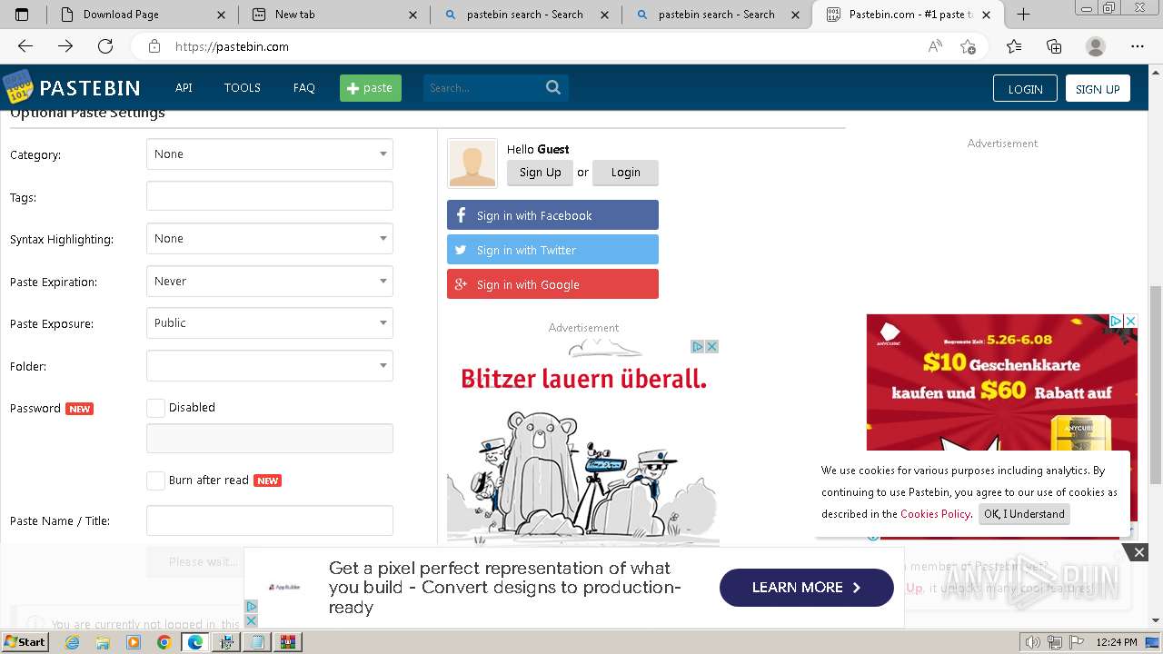Click the volume icon in system tray
The width and height of the screenshot is (1163, 654).
[x=1032, y=642]
